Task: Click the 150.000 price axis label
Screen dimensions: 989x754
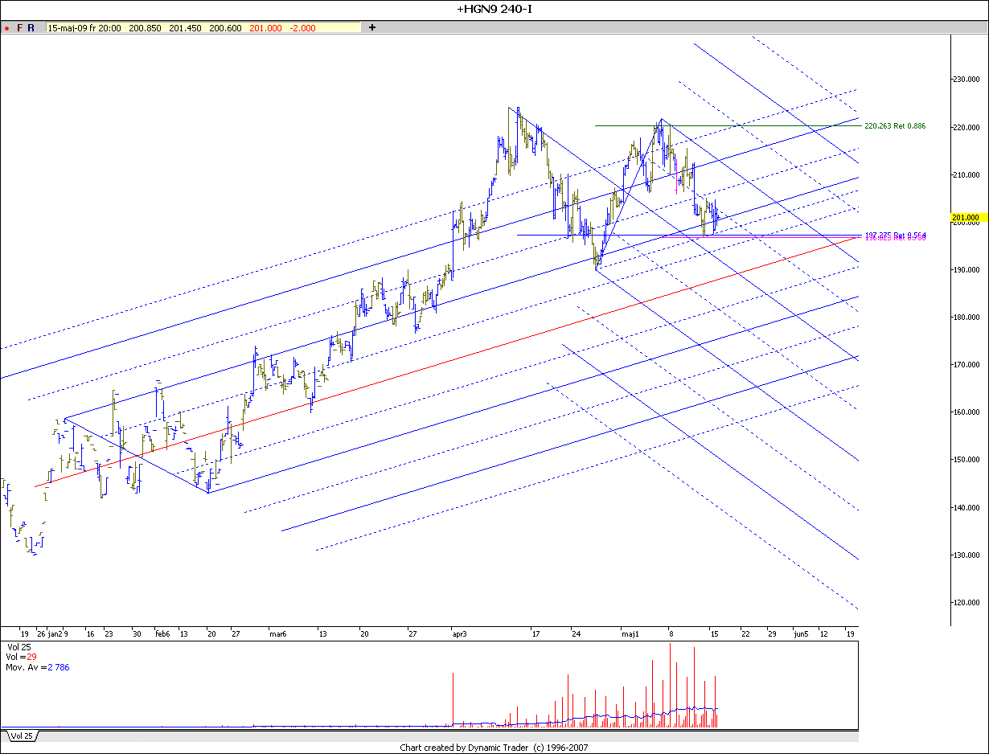Action: point(967,460)
